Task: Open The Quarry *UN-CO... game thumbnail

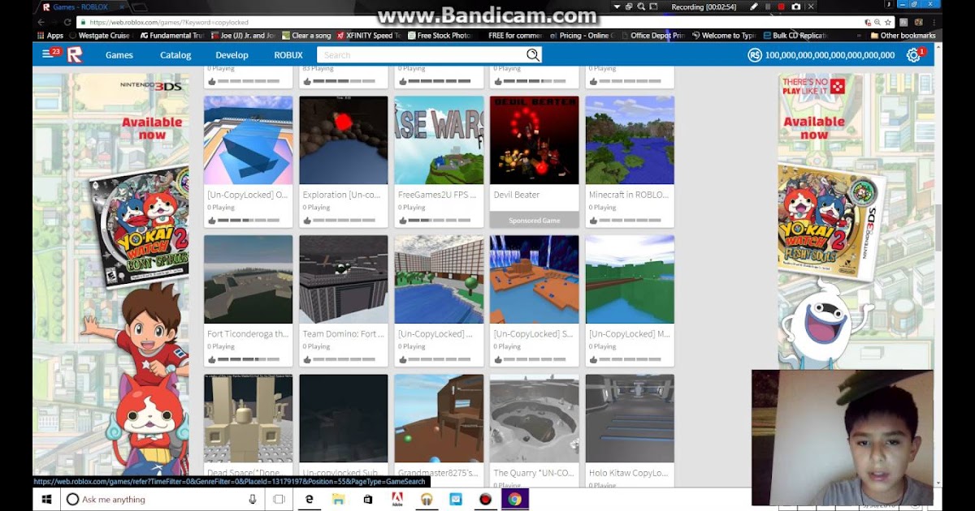Action: (535, 419)
